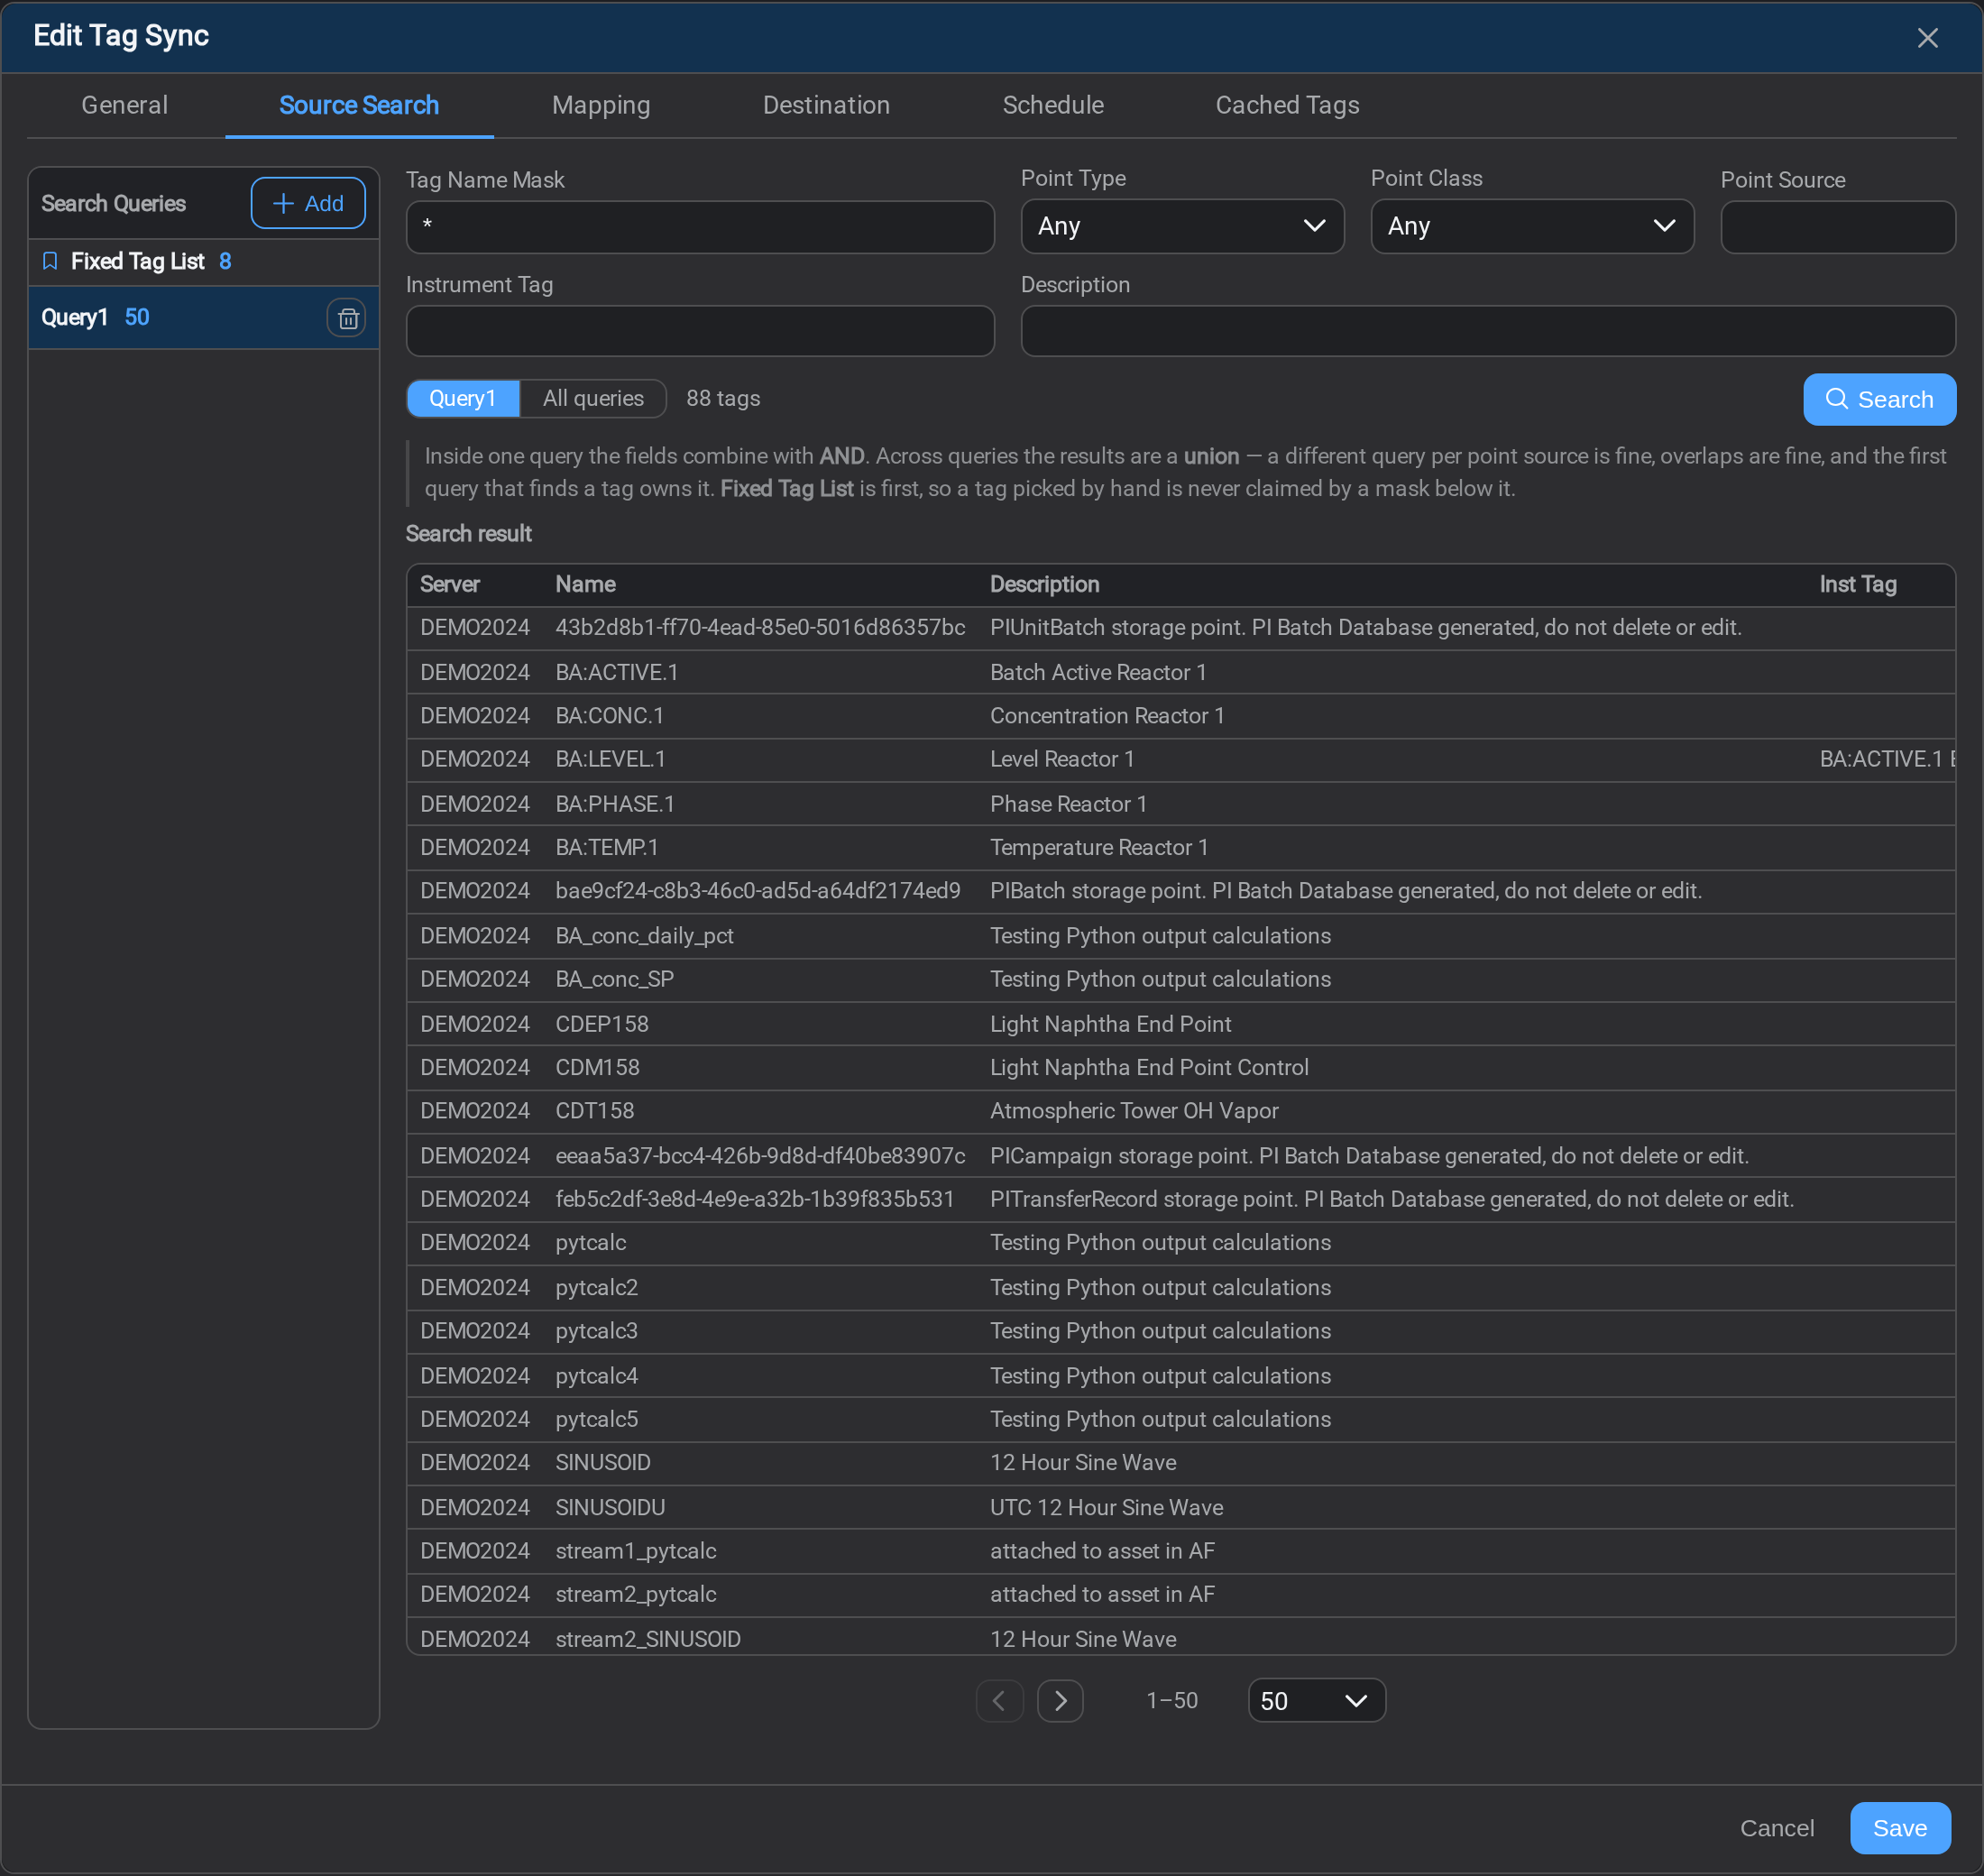Save the tag sync changes
1984x1876 pixels.
(1899, 1828)
